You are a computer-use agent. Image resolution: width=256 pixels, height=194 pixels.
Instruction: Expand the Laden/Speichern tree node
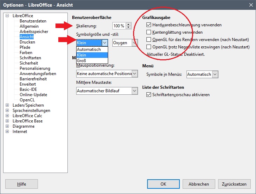[x=7, y=105]
